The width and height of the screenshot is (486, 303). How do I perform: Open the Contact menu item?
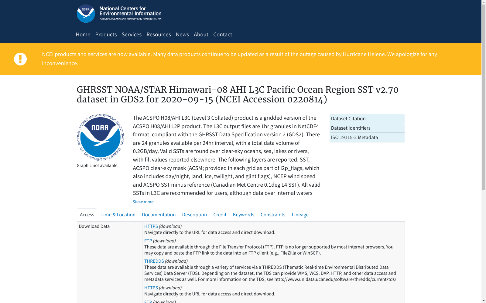coord(223,35)
